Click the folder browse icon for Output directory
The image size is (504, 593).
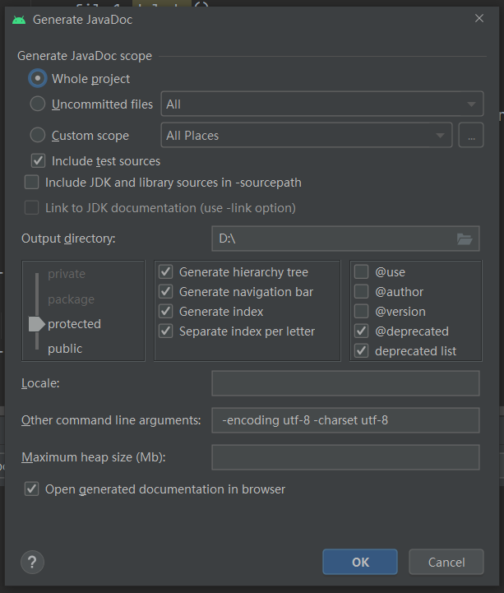[465, 239]
